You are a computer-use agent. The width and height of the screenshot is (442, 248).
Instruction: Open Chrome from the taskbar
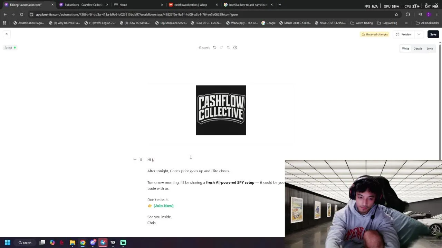[83, 242]
